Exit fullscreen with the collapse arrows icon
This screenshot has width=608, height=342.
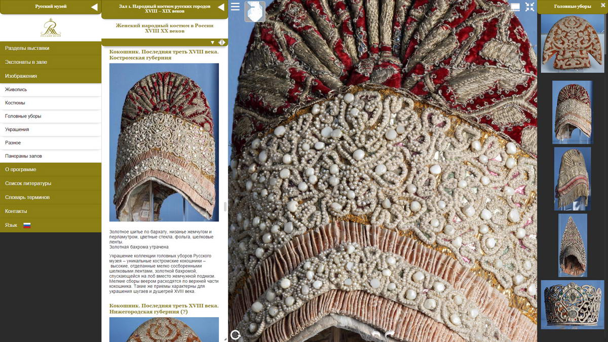pos(529,7)
